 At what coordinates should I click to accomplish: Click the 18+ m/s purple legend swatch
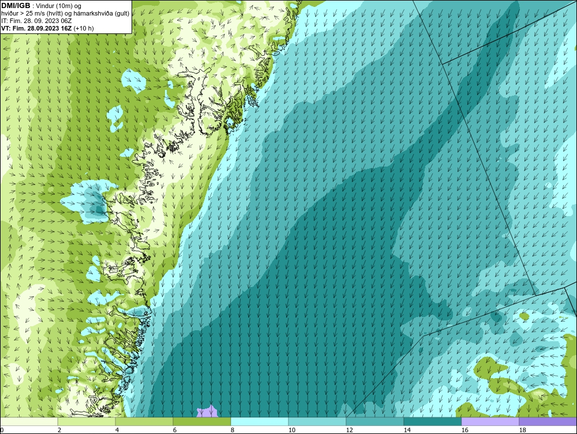[x=548, y=421]
